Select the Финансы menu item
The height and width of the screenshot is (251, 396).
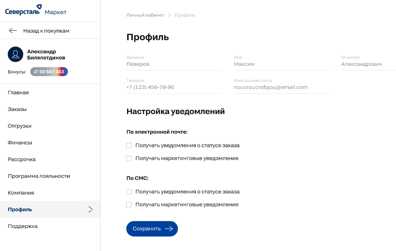pyautogui.click(x=20, y=143)
